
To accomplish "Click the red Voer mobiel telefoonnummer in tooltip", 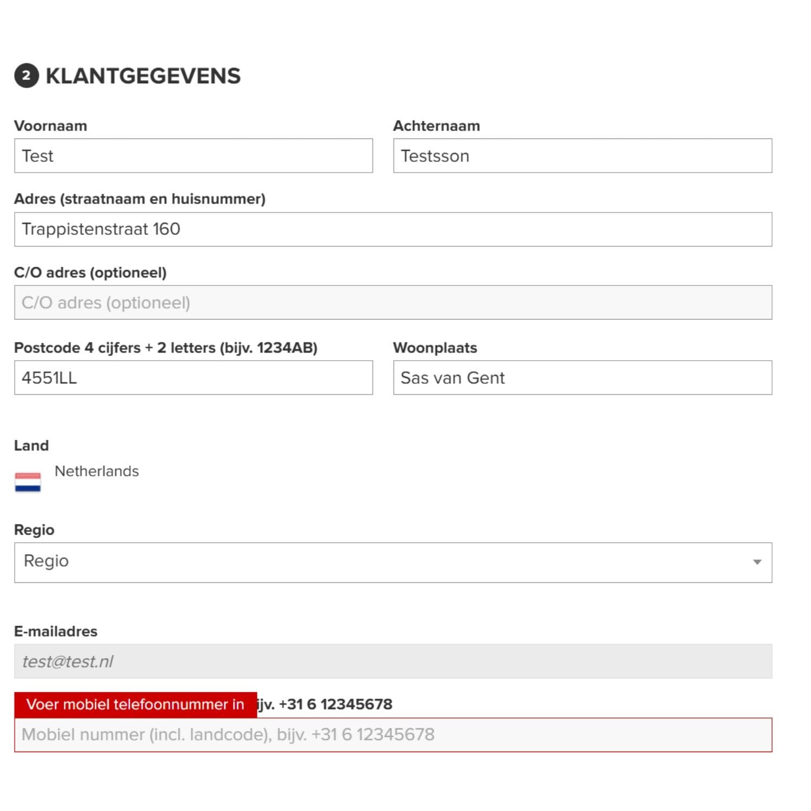I will coord(136,704).
